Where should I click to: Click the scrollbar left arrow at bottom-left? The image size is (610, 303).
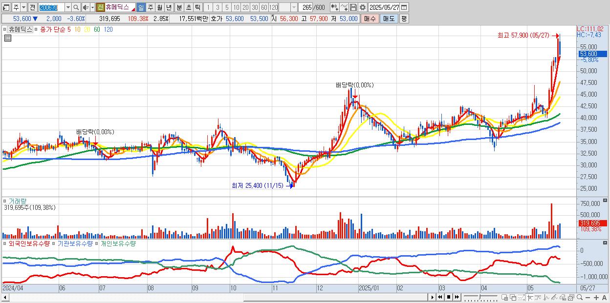pos(5,297)
